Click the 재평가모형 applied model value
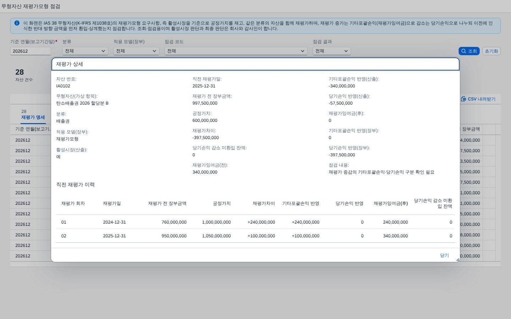Image resolution: width=511 pixels, height=319 pixels. coord(67,139)
